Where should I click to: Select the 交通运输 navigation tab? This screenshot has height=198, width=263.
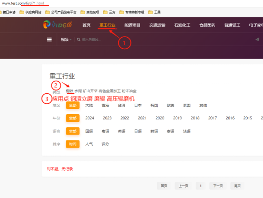tap(157, 25)
